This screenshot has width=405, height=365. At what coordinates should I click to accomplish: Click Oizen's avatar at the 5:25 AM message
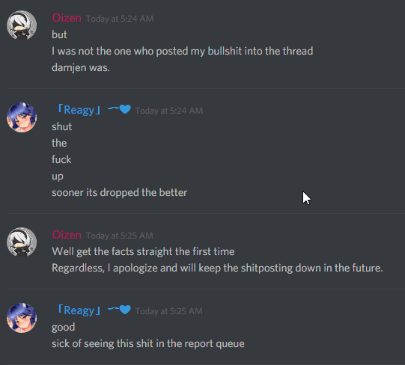tap(22, 242)
